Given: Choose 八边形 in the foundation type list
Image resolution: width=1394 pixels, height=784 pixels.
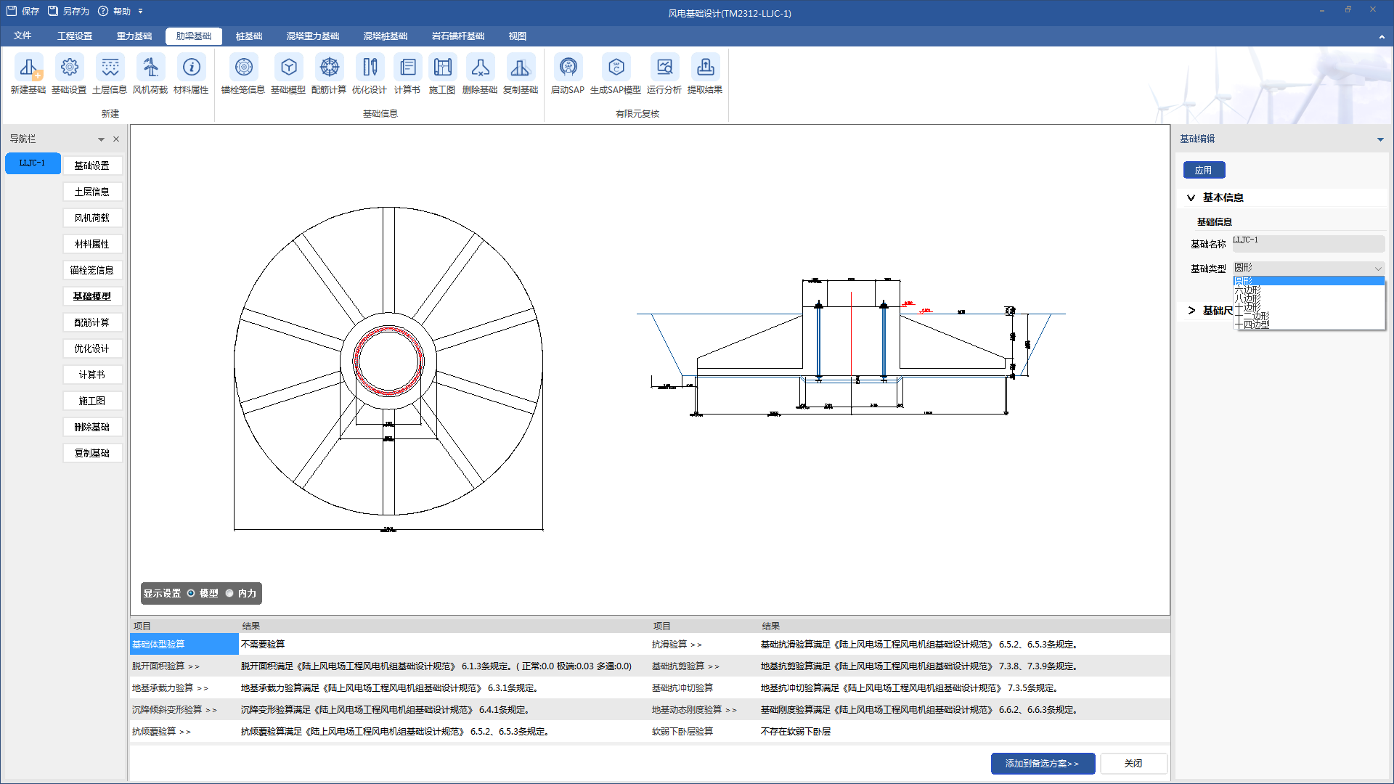Looking at the screenshot, I should tap(1248, 298).
